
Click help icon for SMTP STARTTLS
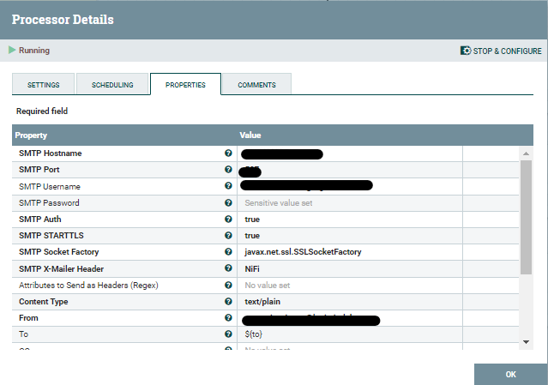point(228,236)
